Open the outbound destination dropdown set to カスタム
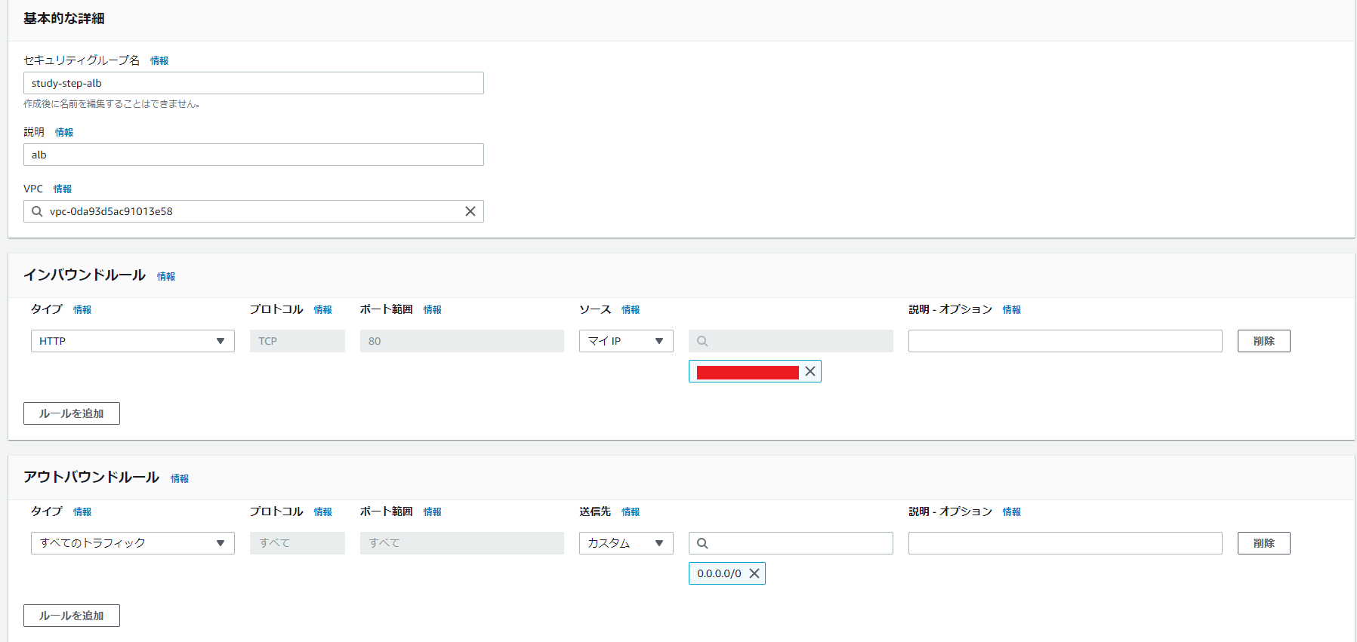 coord(626,543)
